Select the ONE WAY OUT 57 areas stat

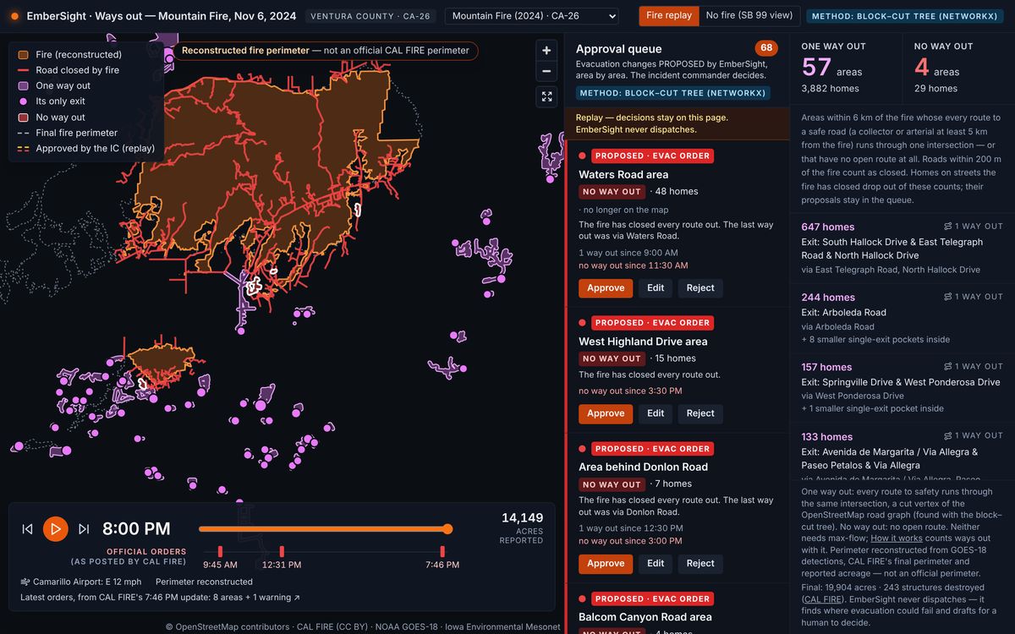pyautogui.click(x=846, y=69)
